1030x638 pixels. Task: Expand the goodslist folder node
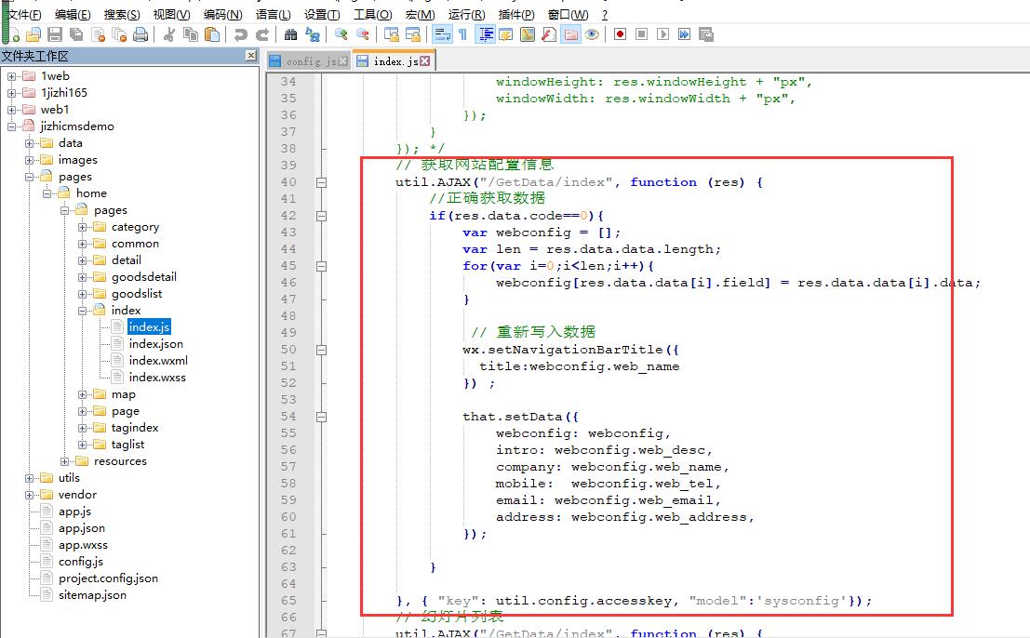click(82, 294)
